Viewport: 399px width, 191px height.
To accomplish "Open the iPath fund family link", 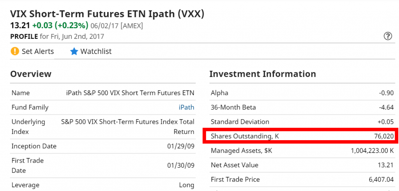I will click(x=186, y=107).
